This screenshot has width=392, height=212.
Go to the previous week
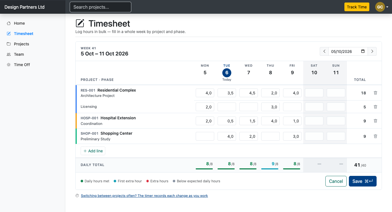coord(324,52)
